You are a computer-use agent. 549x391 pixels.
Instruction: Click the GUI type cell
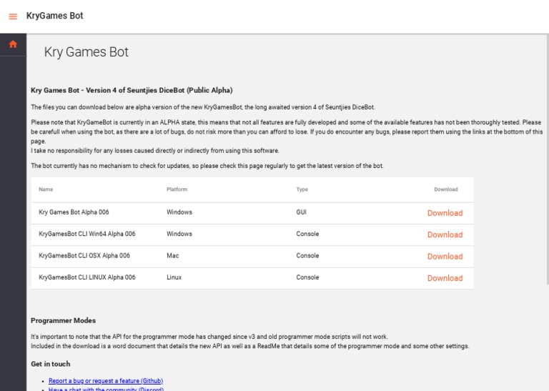(x=301, y=212)
